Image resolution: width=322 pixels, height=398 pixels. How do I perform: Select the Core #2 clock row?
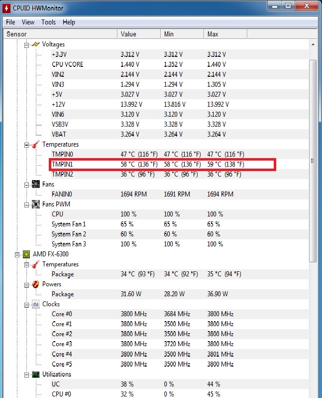pyautogui.click(x=179, y=334)
